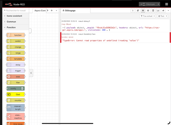Open the help book sidebar icon

pos(138,10)
